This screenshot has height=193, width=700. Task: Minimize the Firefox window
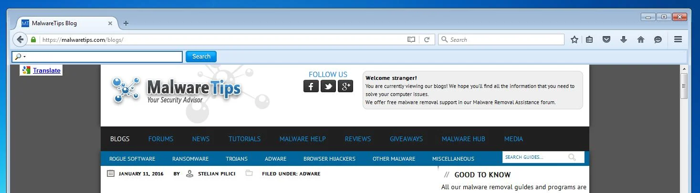(648, 17)
